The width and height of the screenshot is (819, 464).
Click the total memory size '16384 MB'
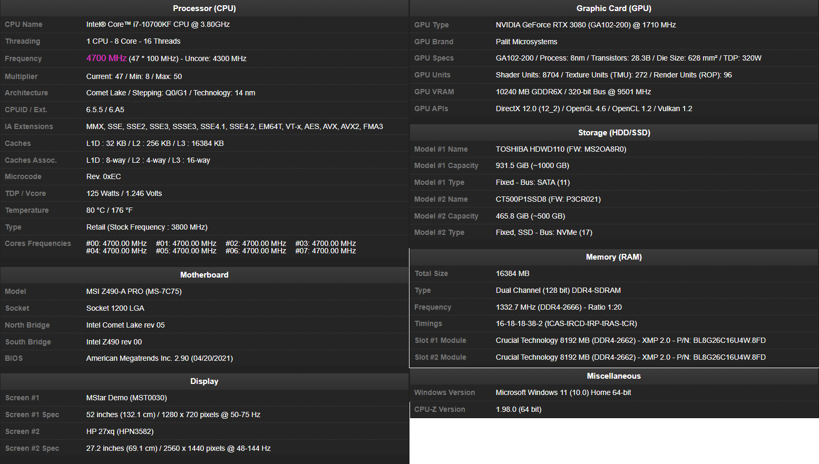[513, 273]
